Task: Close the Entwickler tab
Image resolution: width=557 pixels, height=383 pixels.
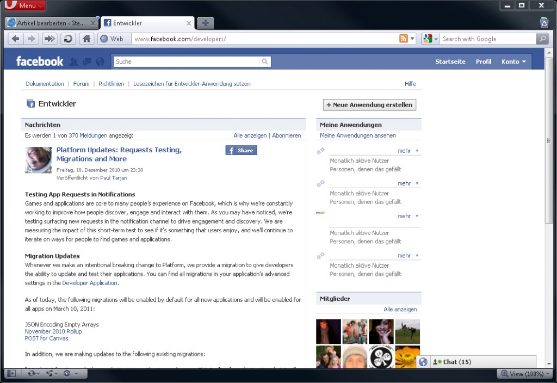Action: point(189,23)
